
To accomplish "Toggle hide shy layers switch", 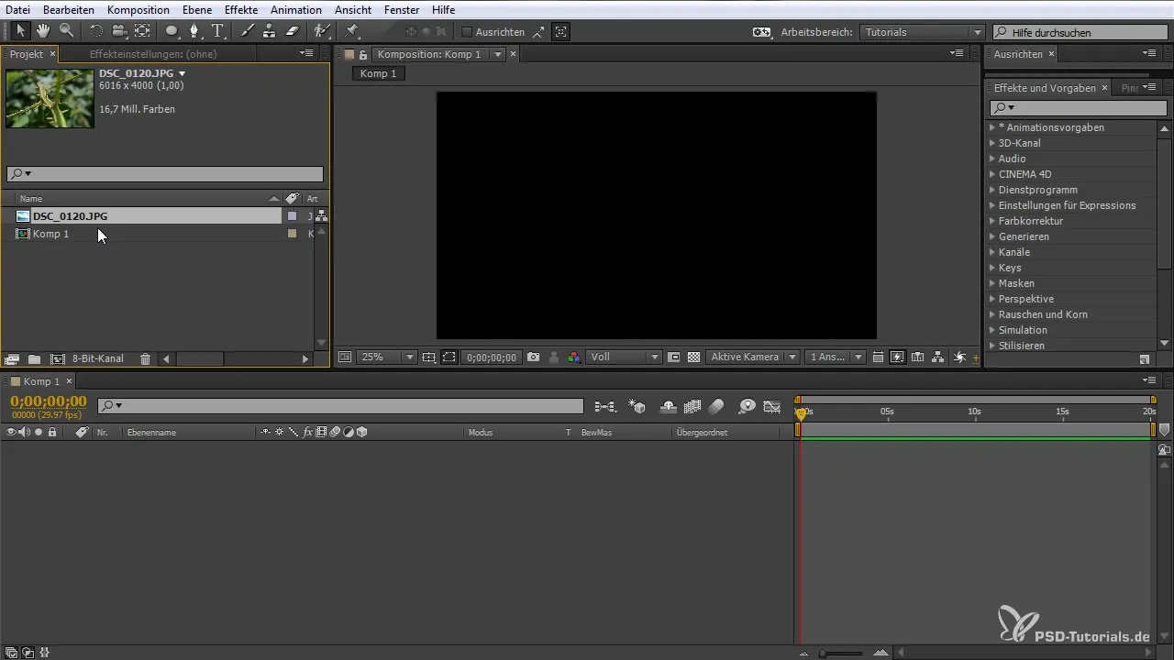I will click(669, 406).
